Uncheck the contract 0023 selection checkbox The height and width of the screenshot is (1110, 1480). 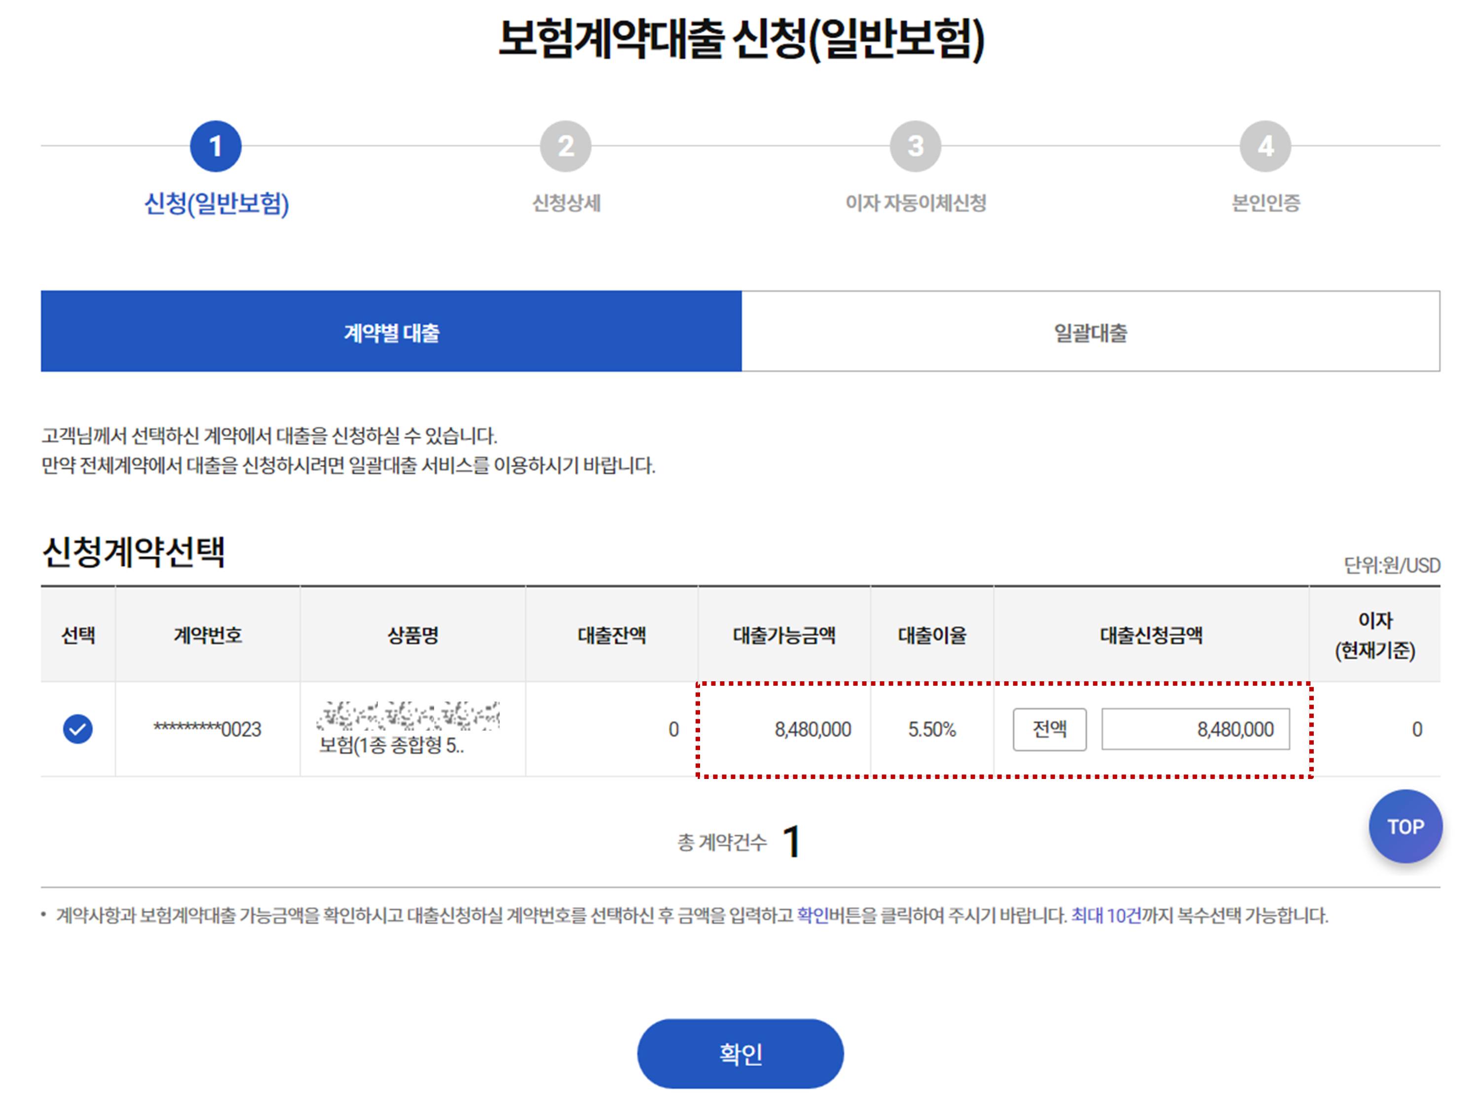77,729
